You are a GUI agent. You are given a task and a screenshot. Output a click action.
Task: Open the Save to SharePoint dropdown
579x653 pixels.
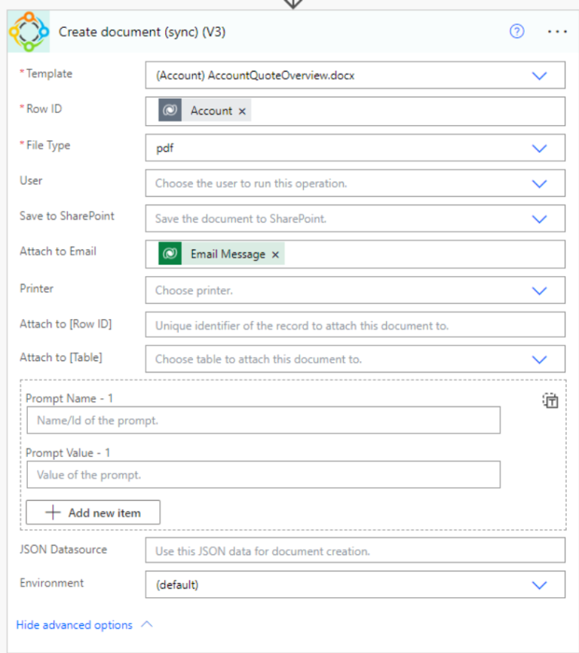[540, 219]
